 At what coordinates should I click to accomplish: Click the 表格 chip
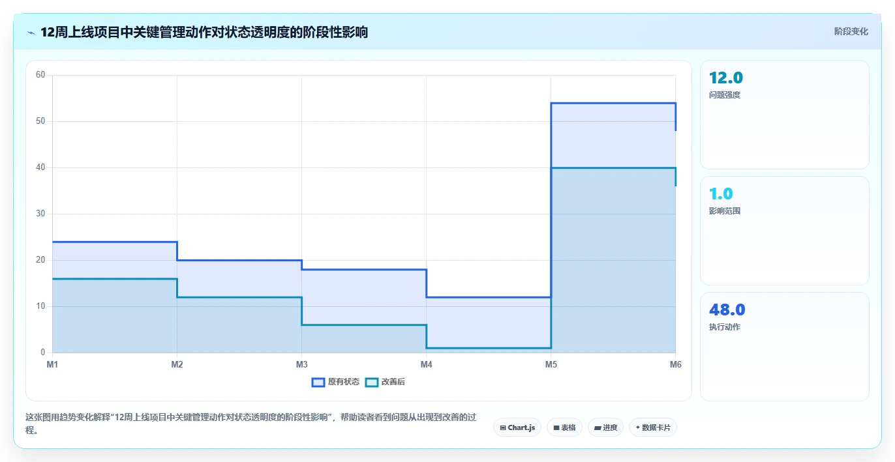(x=564, y=427)
